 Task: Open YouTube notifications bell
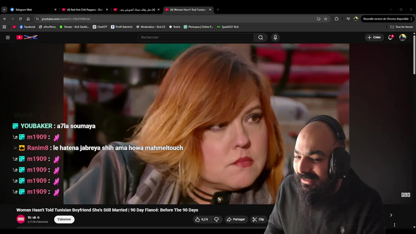click(x=391, y=37)
